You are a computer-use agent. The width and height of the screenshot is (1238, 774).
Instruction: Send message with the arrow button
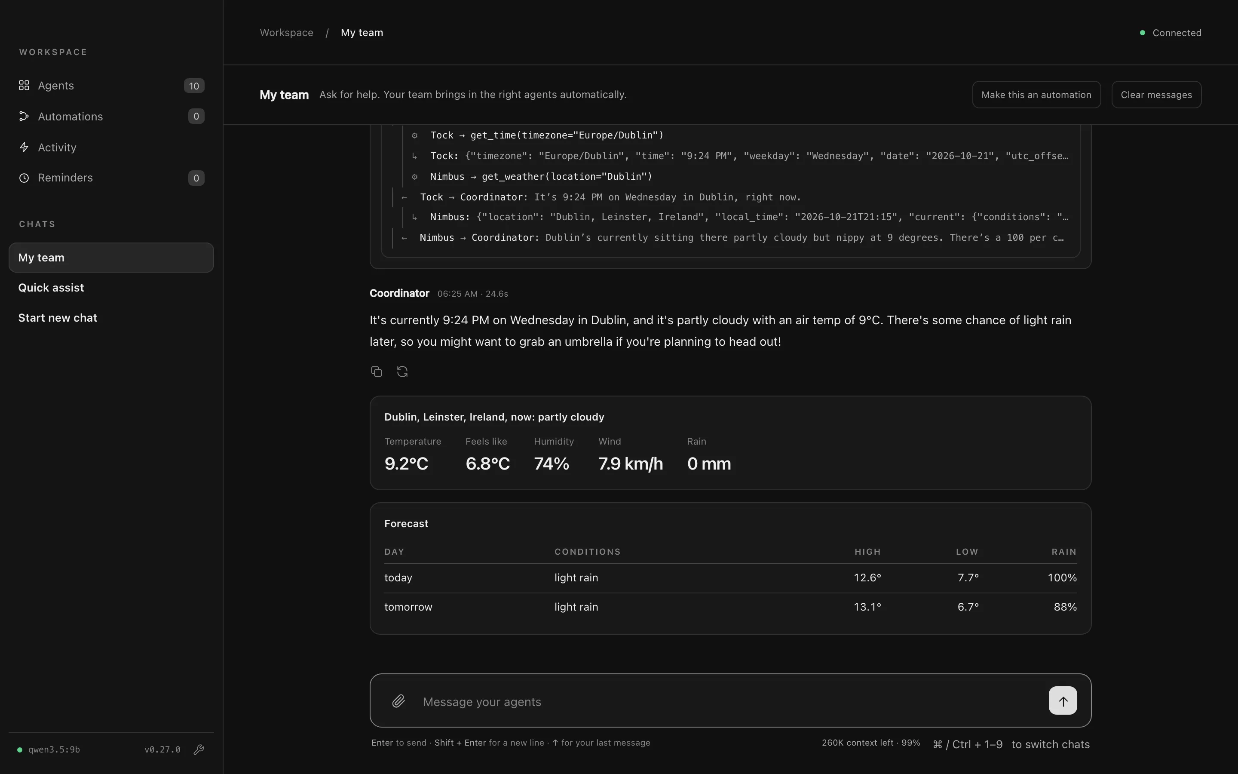(1063, 700)
